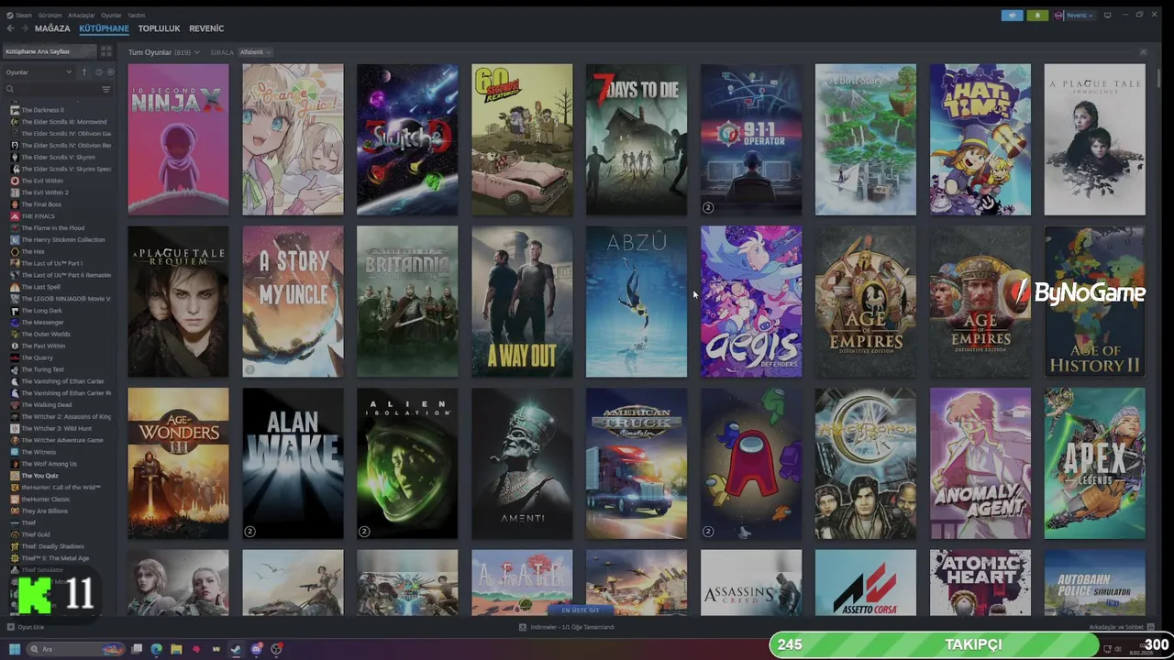Open the green notifications bell

pyautogui.click(x=1037, y=16)
